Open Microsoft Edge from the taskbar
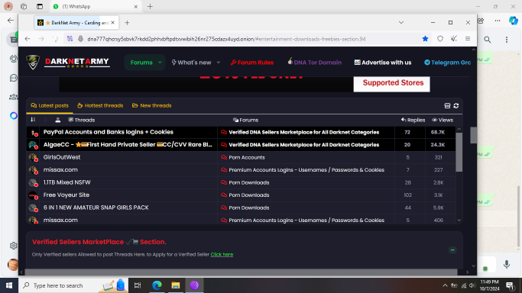 coord(157,285)
